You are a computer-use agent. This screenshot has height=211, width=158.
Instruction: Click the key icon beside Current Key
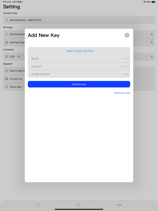coord(7,20)
